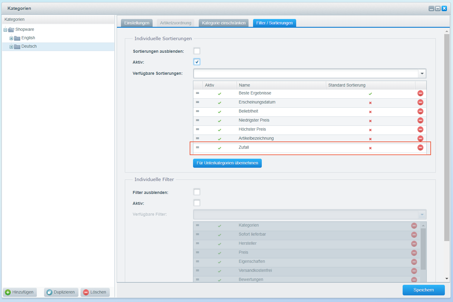The height and width of the screenshot is (302, 453).
Task: Click drag handle of Höchster Preis row
Action: coord(198,129)
